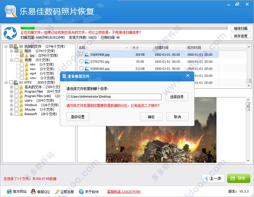Click the blue circular scanning status icon
This screenshot has height=197, width=254.
(x=10, y=33)
